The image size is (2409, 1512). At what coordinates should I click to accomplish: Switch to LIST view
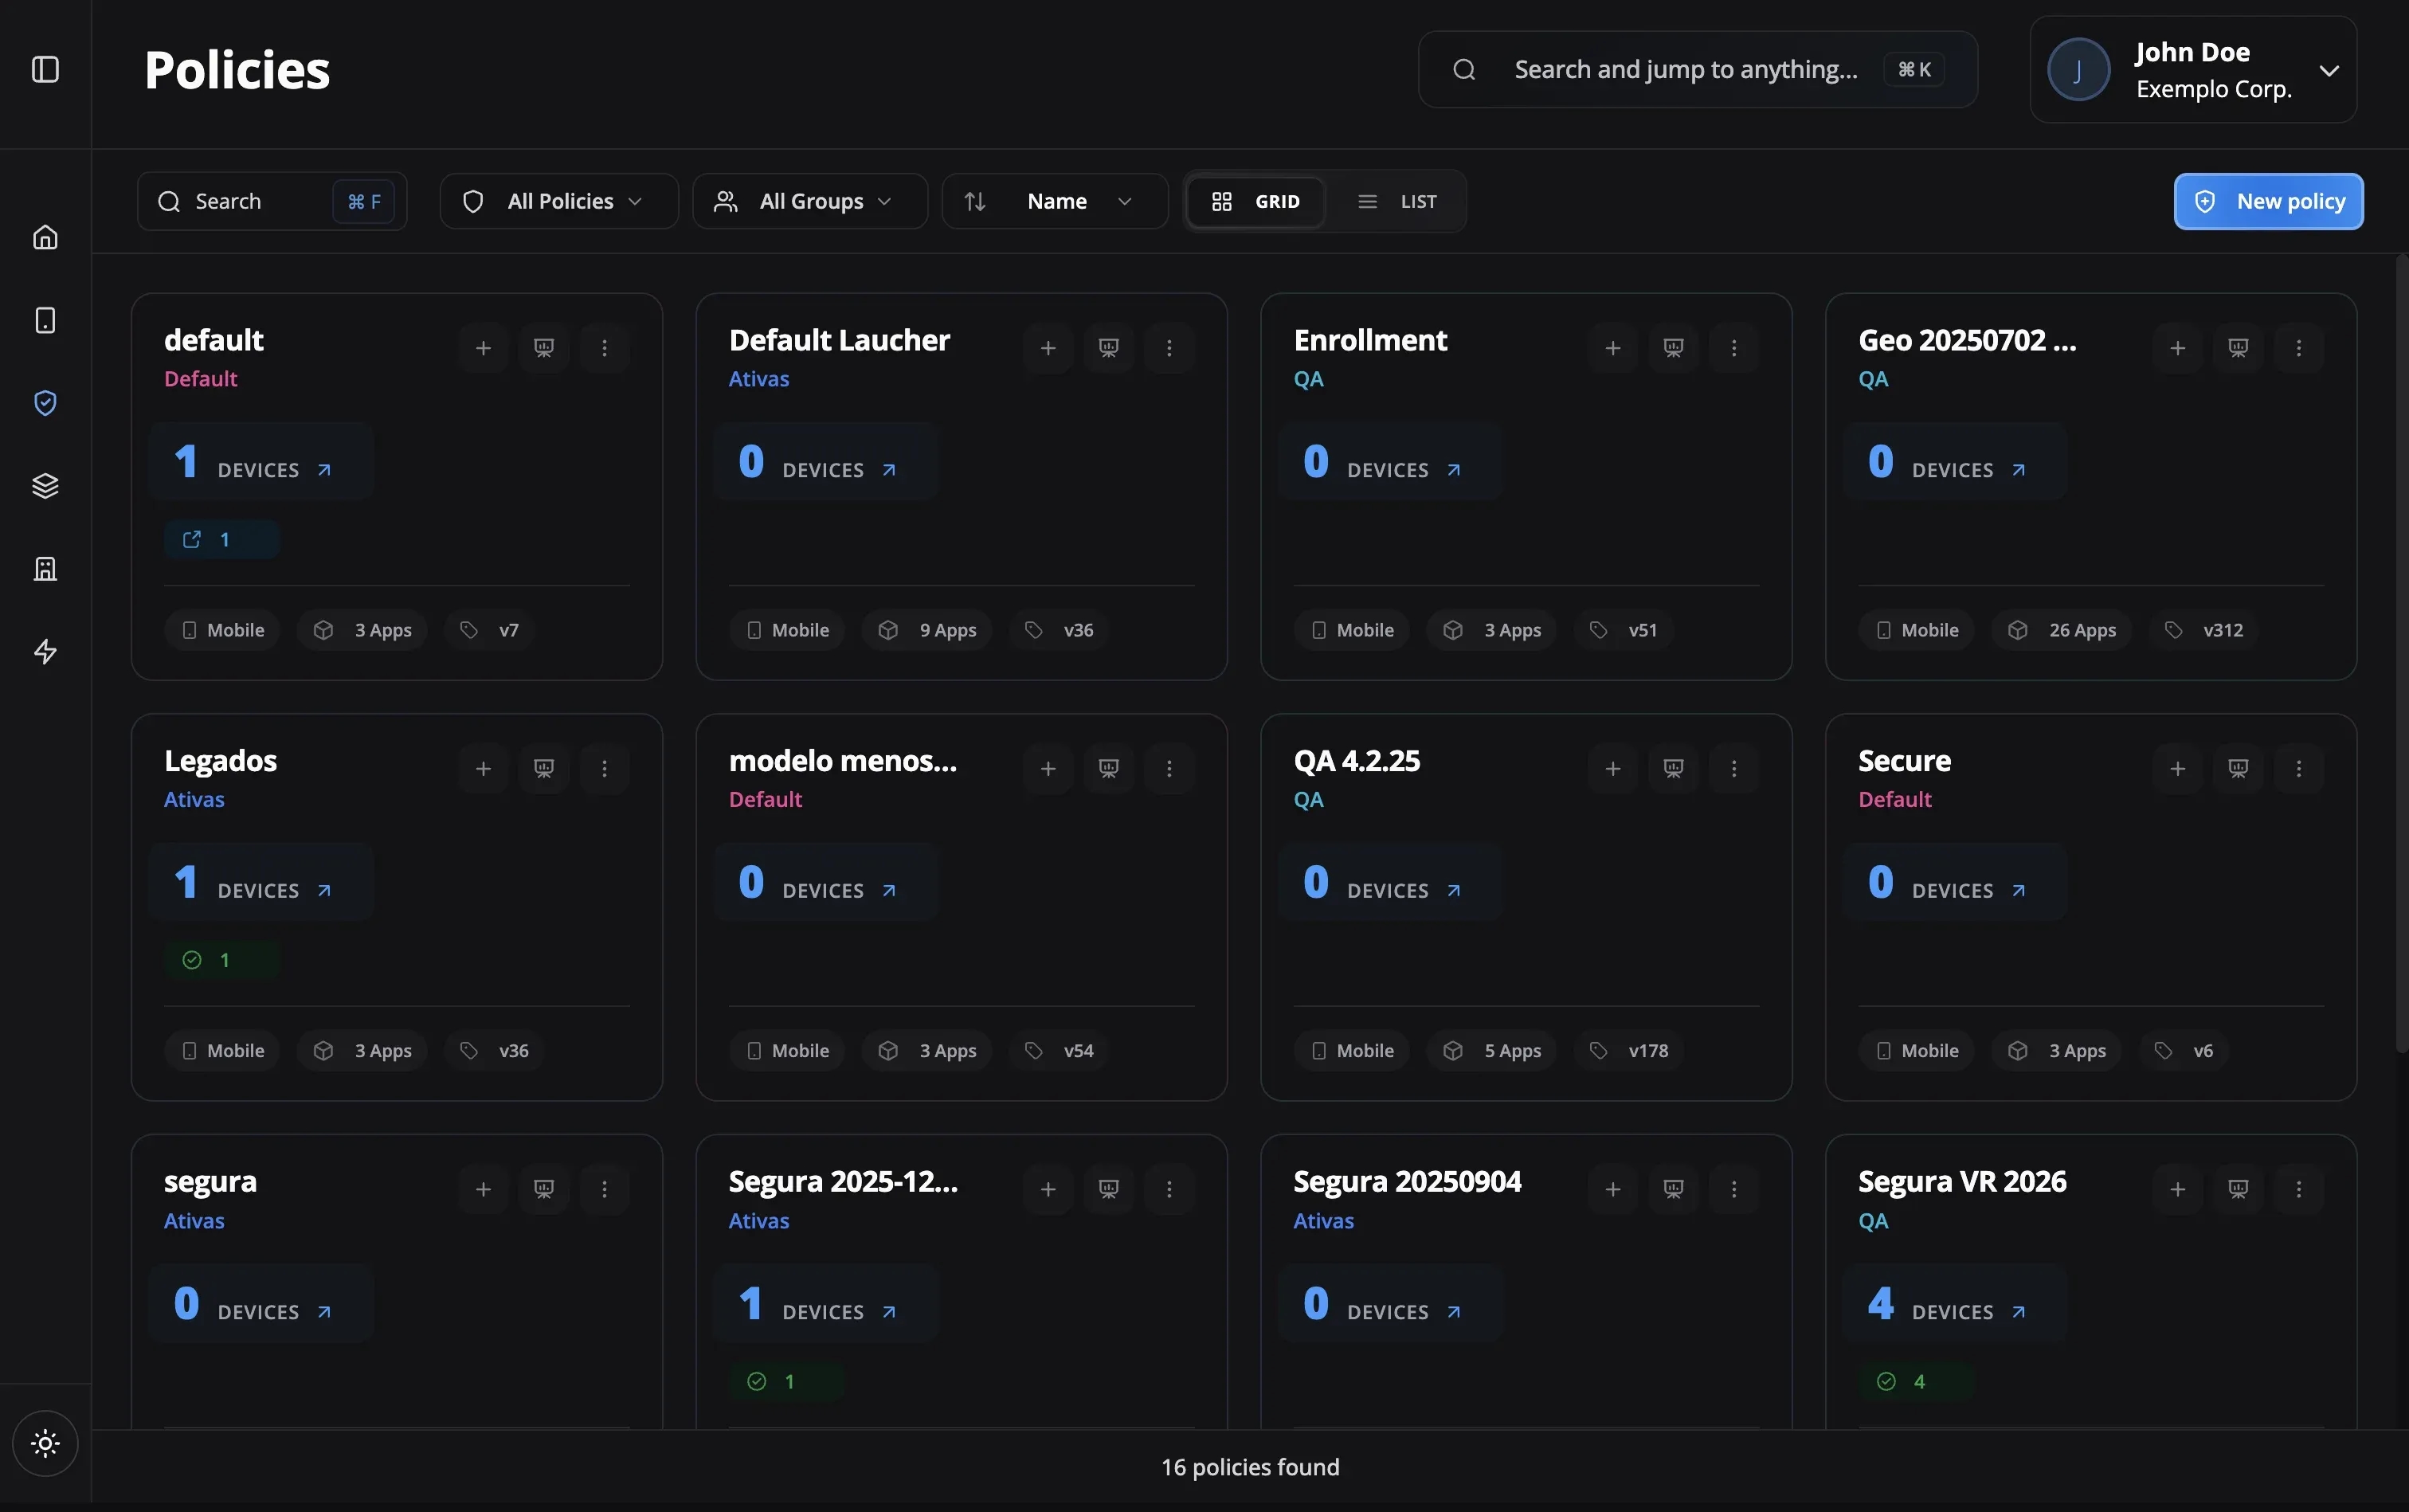tap(1397, 202)
